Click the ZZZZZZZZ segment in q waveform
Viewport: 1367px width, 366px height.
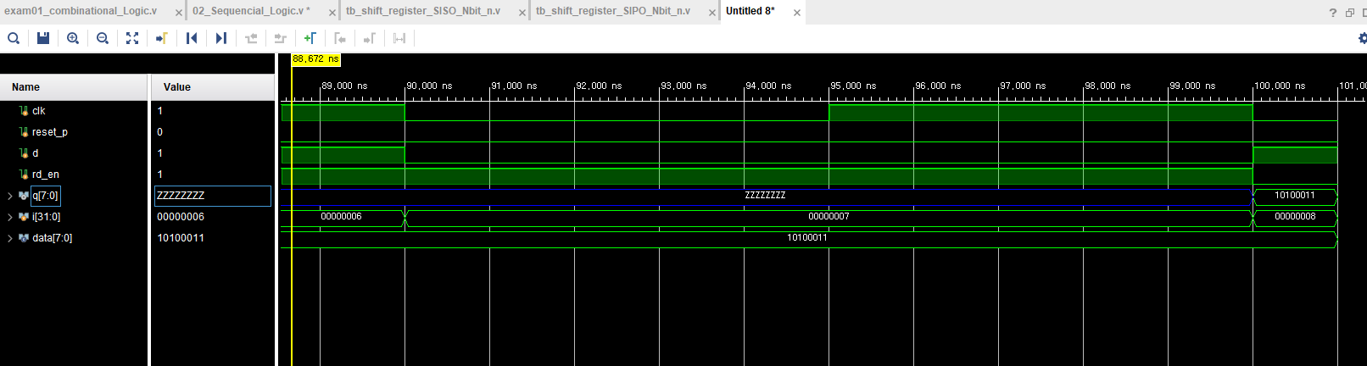766,196
